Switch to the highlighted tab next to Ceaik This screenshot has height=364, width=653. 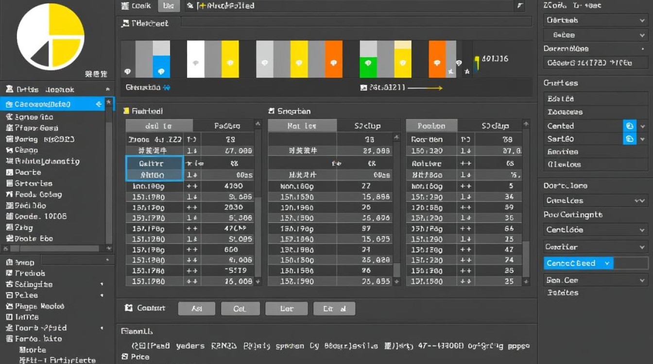[x=169, y=6]
